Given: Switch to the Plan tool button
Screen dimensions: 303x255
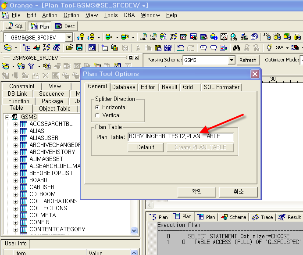Looking at the screenshot, I should [x=39, y=26].
